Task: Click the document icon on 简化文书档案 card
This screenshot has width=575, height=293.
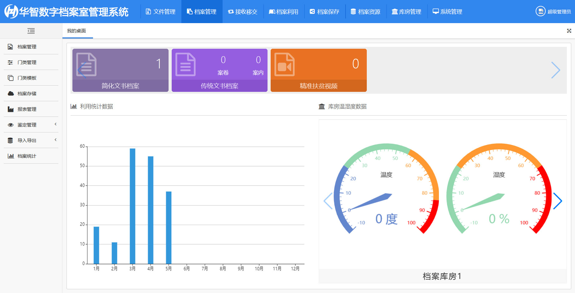Action: pyautogui.click(x=86, y=65)
